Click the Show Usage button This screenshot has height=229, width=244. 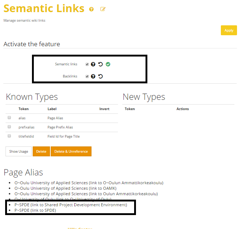coord(18,151)
